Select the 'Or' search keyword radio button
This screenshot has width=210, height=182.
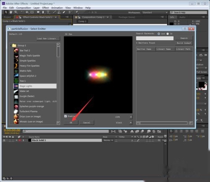(x=168, y=34)
